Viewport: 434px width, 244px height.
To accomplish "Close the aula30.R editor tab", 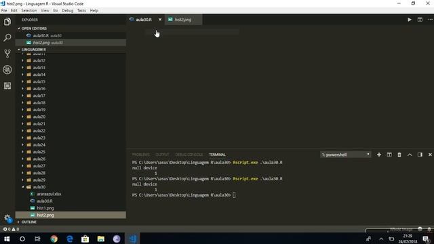I will [x=160, y=20].
